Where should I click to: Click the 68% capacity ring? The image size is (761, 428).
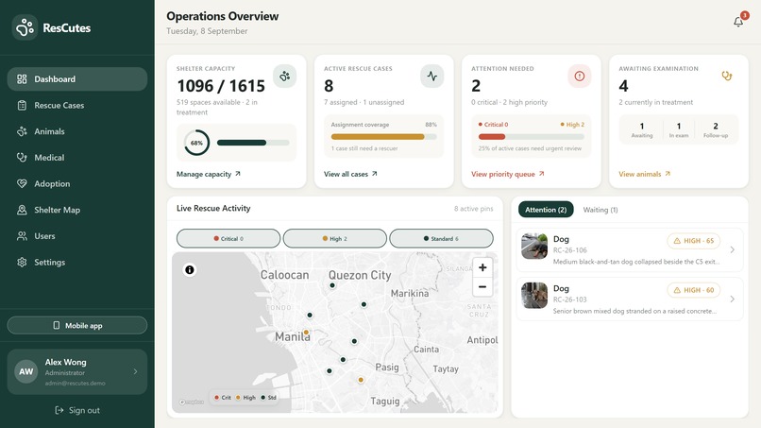(x=196, y=143)
